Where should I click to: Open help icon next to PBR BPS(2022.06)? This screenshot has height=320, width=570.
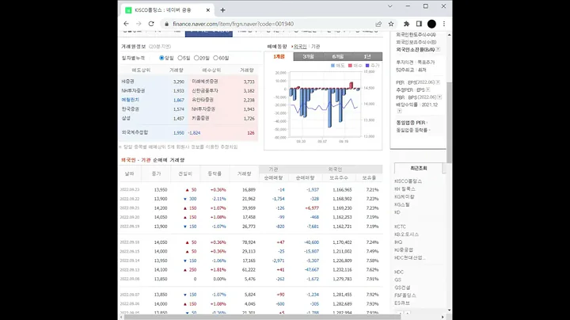(x=439, y=97)
